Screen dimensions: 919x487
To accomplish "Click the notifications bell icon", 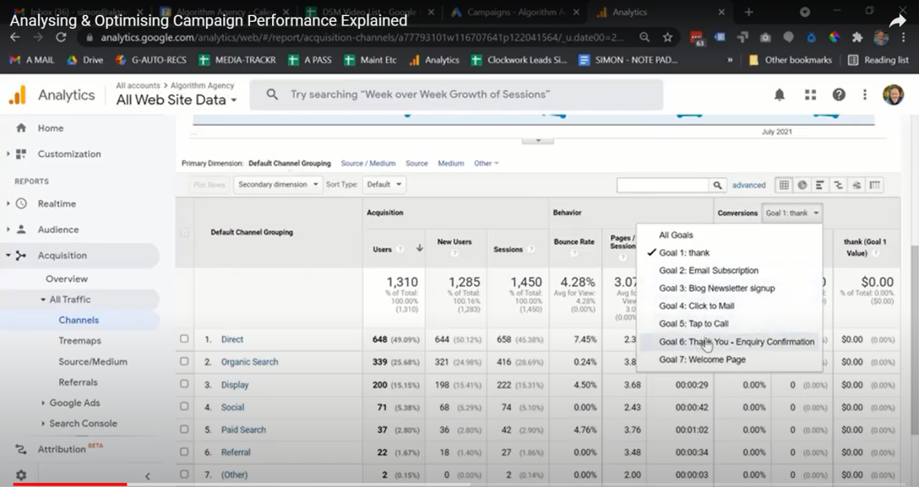I will 779,95.
